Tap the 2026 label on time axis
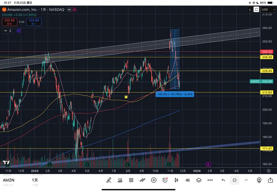The width and height of the screenshot is (277, 192). tap(197, 171)
